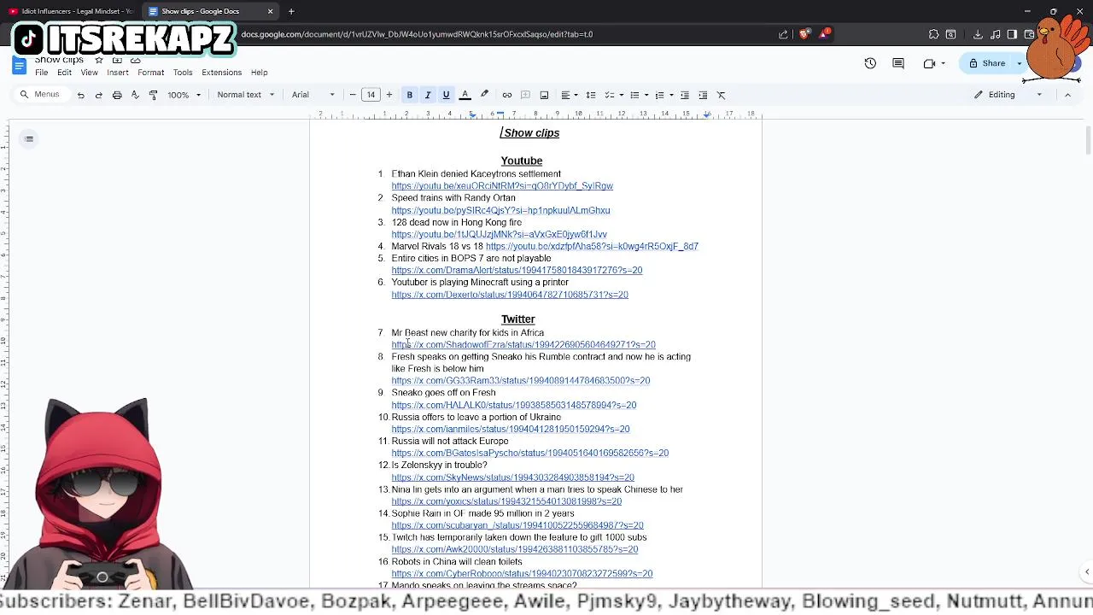Viewport: 1093px width, 615px height.
Task: Open the Normal text style dropdown
Action: point(246,95)
